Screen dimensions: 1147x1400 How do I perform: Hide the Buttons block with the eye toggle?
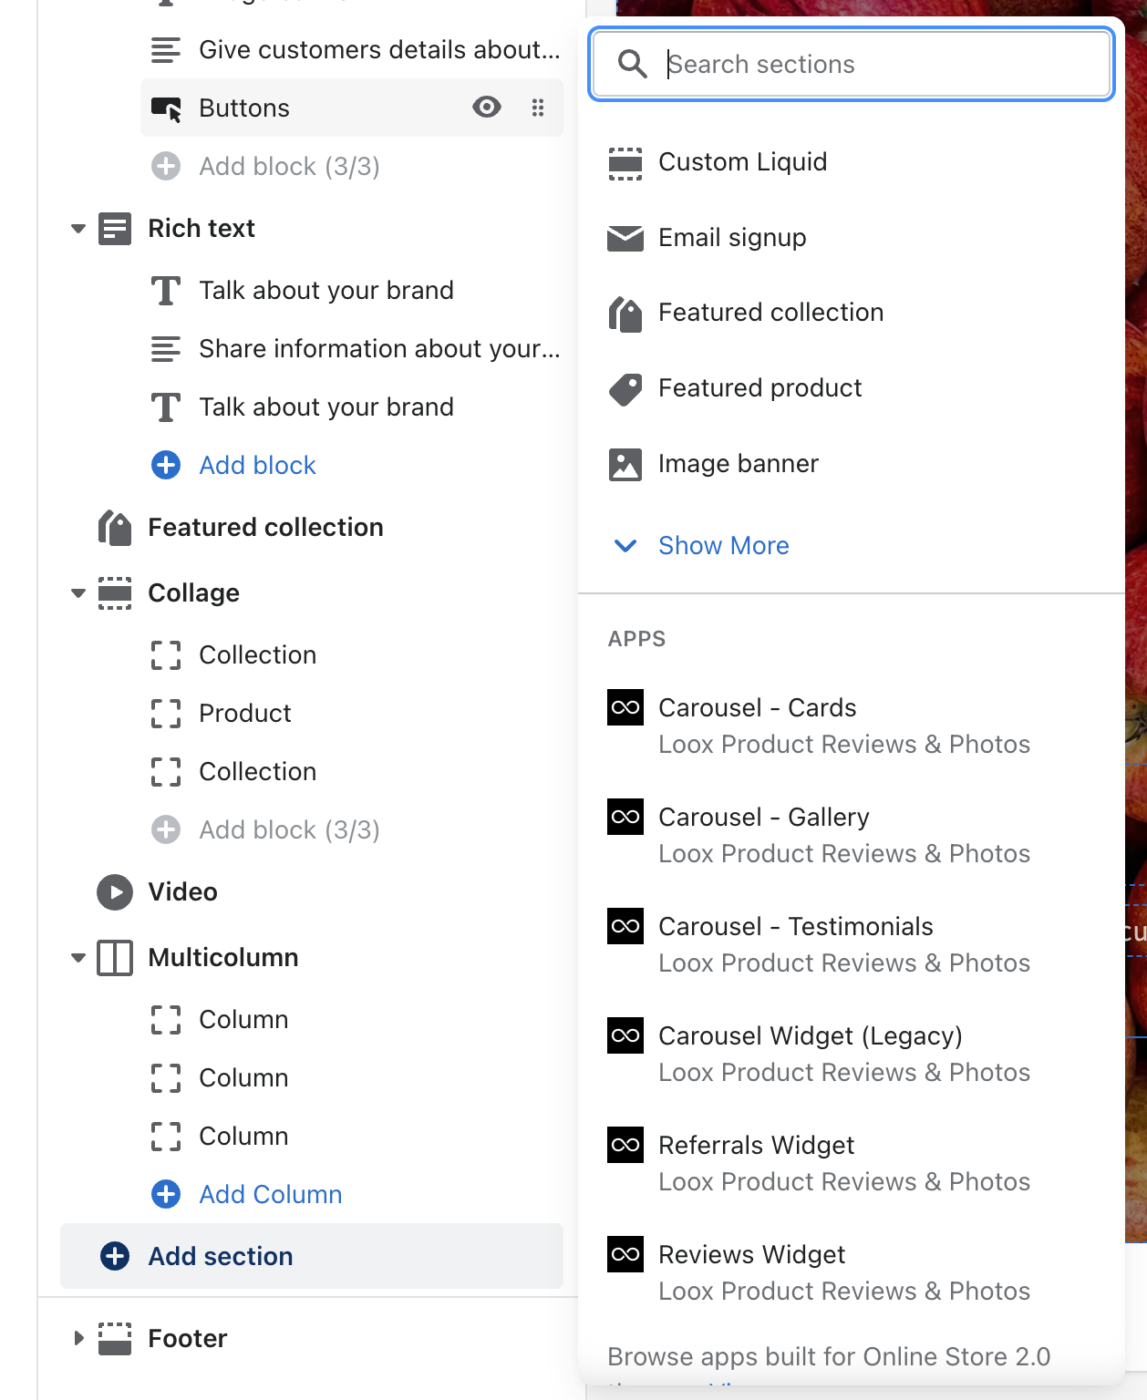click(487, 108)
